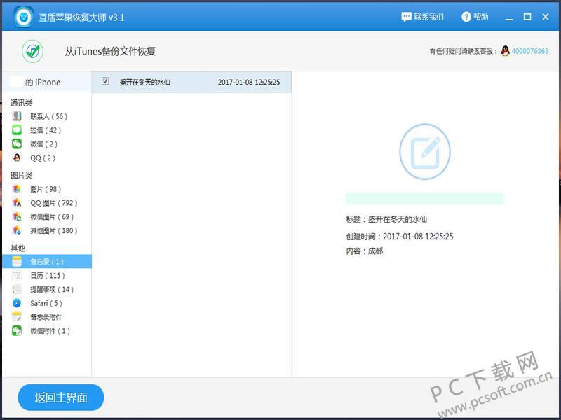Image resolution: width=561 pixels, height=420 pixels.
Task: Select Safari (5) category
Action: point(46,303)
